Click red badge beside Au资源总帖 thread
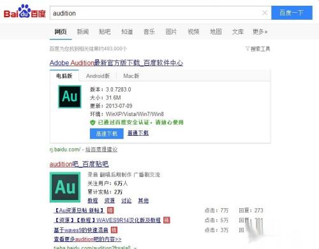 pos(110,210)
